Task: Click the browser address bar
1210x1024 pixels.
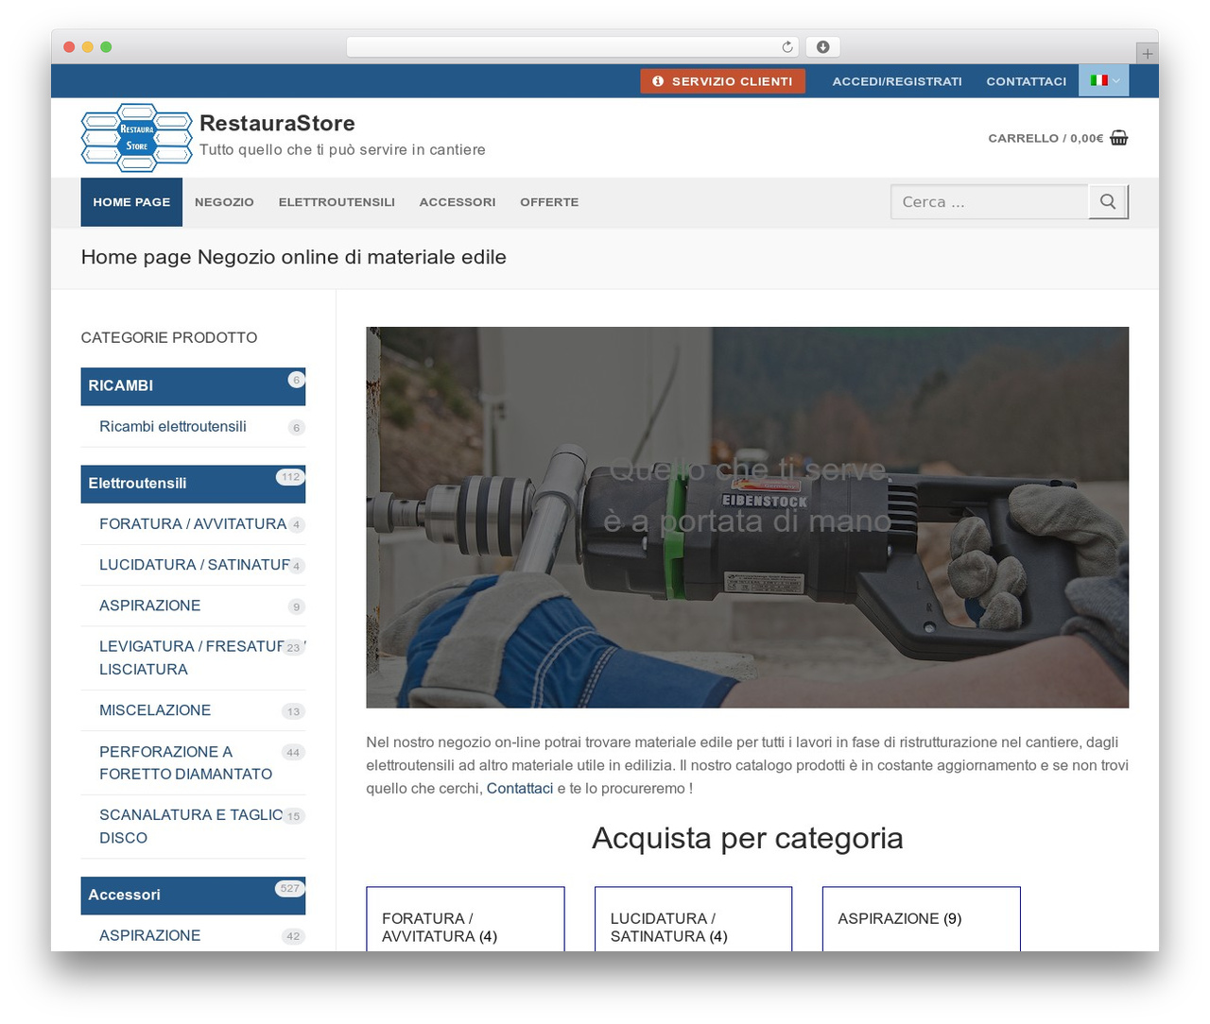Action: [x=573, y=47]
